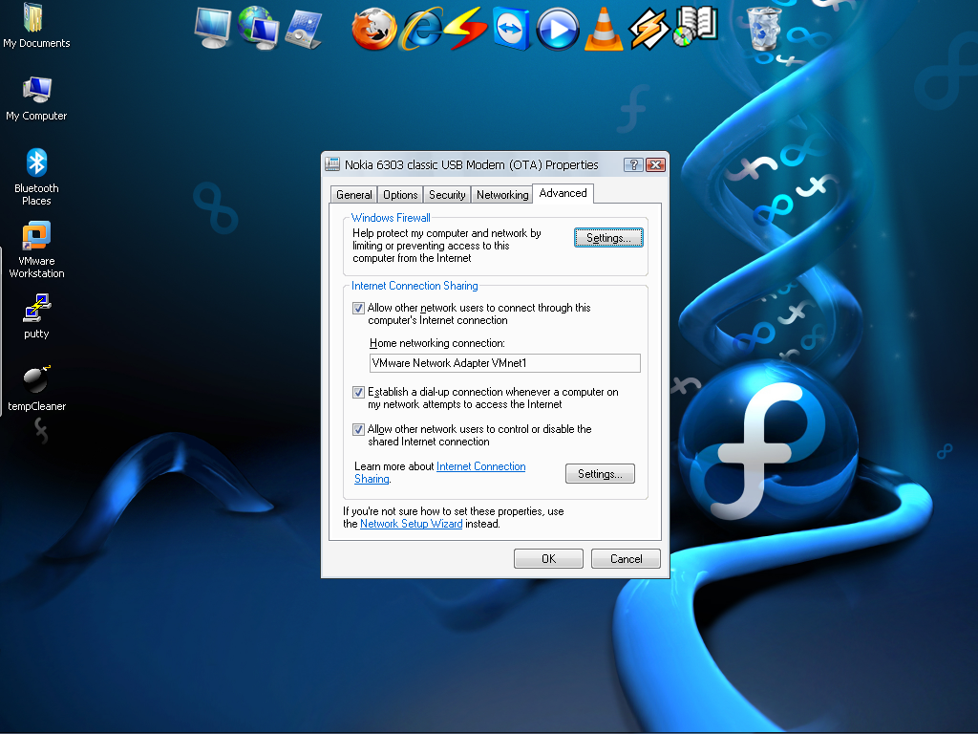Open the Security tab
The image size is (978, 734).
coord(447,195)
